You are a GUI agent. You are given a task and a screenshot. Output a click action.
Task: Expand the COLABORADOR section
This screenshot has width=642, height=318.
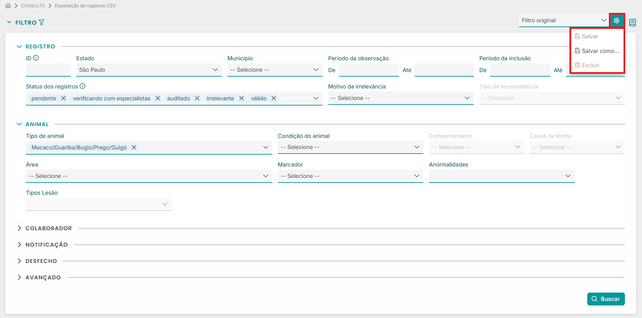pyautogui.click(x=20, y=228)
